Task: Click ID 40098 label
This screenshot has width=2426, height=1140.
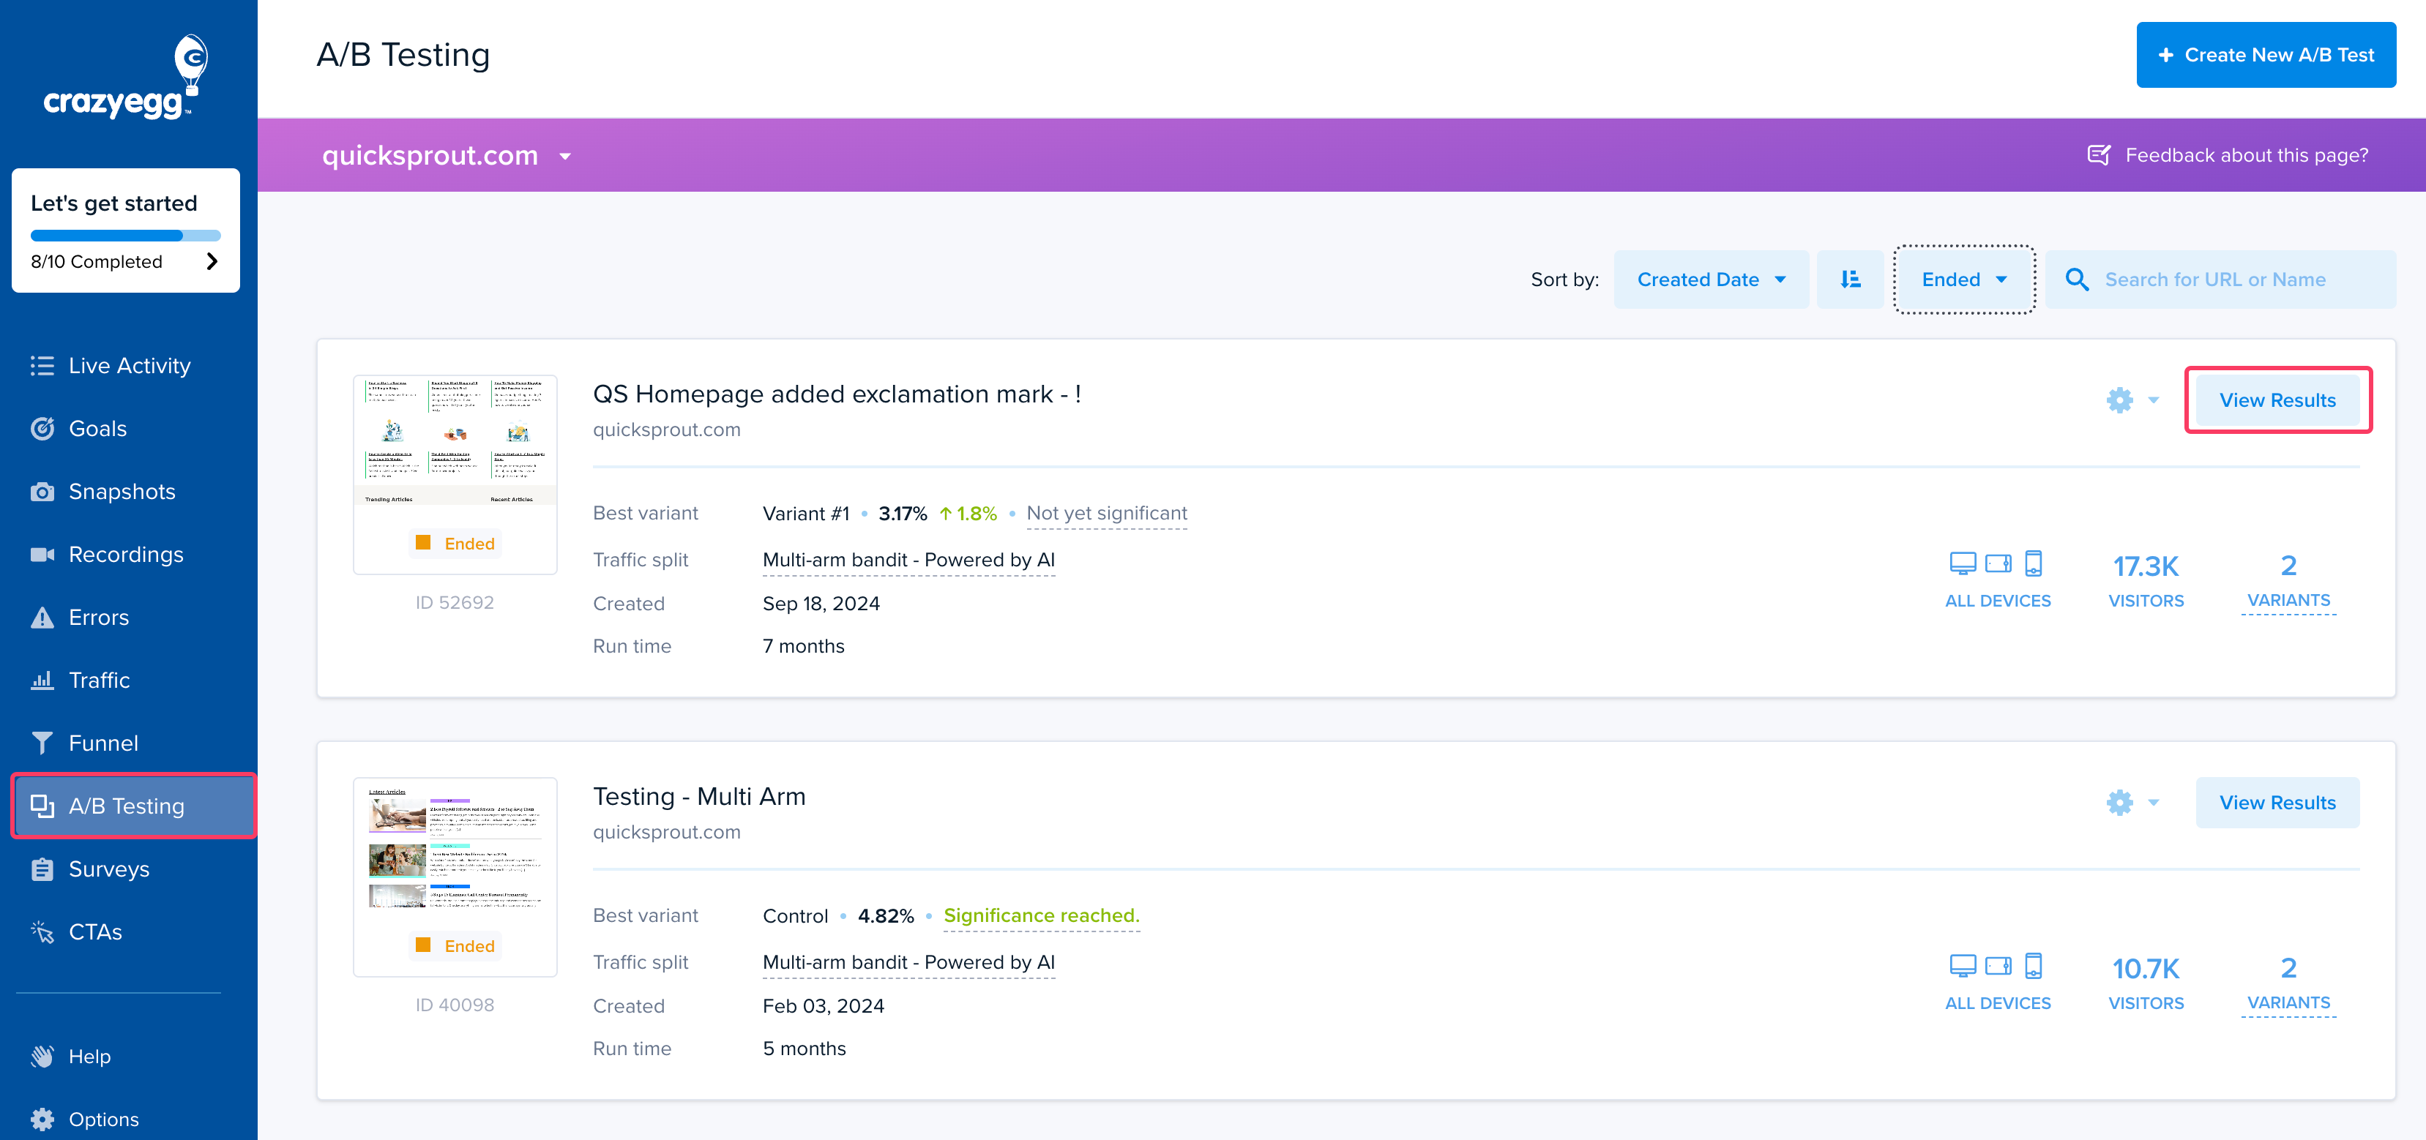Action: [455, 1005]
